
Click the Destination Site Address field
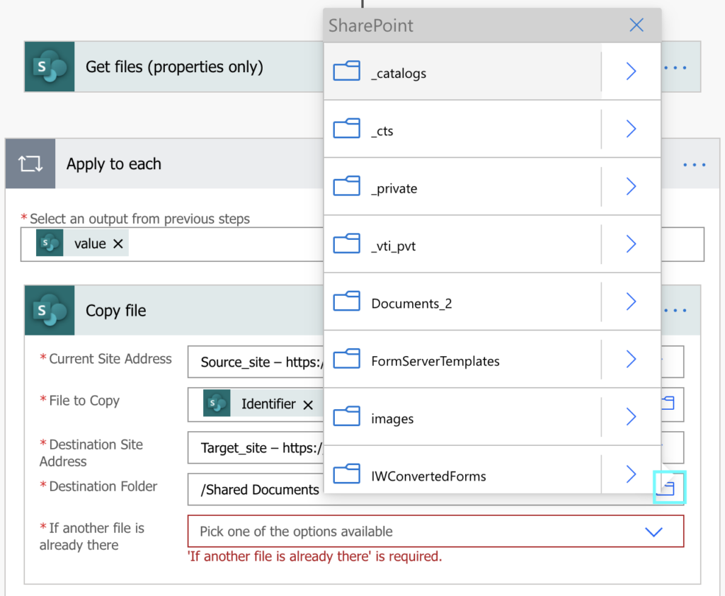435,447
